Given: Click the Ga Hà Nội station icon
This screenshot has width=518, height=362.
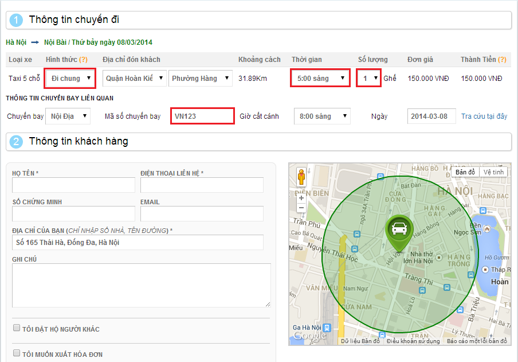Looking at the screenshot, I should [327, 328].
